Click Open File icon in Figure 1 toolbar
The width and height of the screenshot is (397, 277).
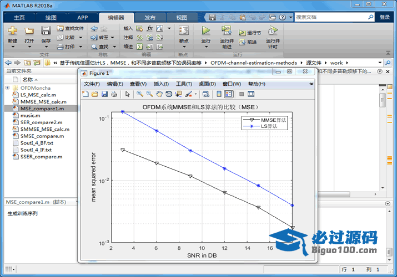pos(95,94)
